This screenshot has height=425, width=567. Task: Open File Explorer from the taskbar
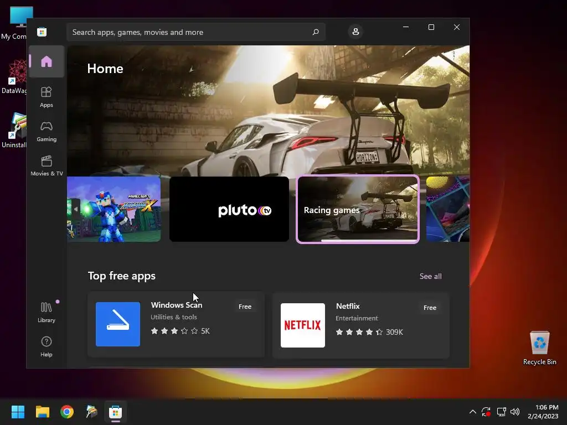42,412
